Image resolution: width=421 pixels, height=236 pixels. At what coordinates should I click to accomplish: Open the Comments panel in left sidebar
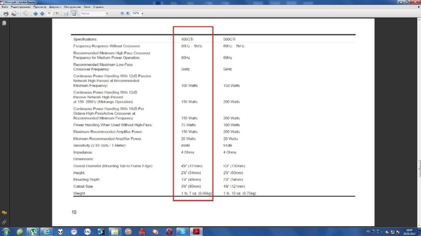pyautogui.click(x=4, y=213)
